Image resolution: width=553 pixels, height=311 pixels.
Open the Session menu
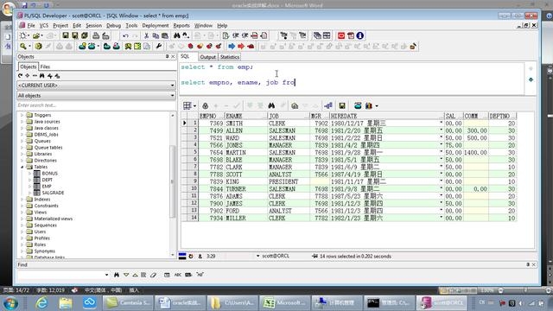click(93, 25)
